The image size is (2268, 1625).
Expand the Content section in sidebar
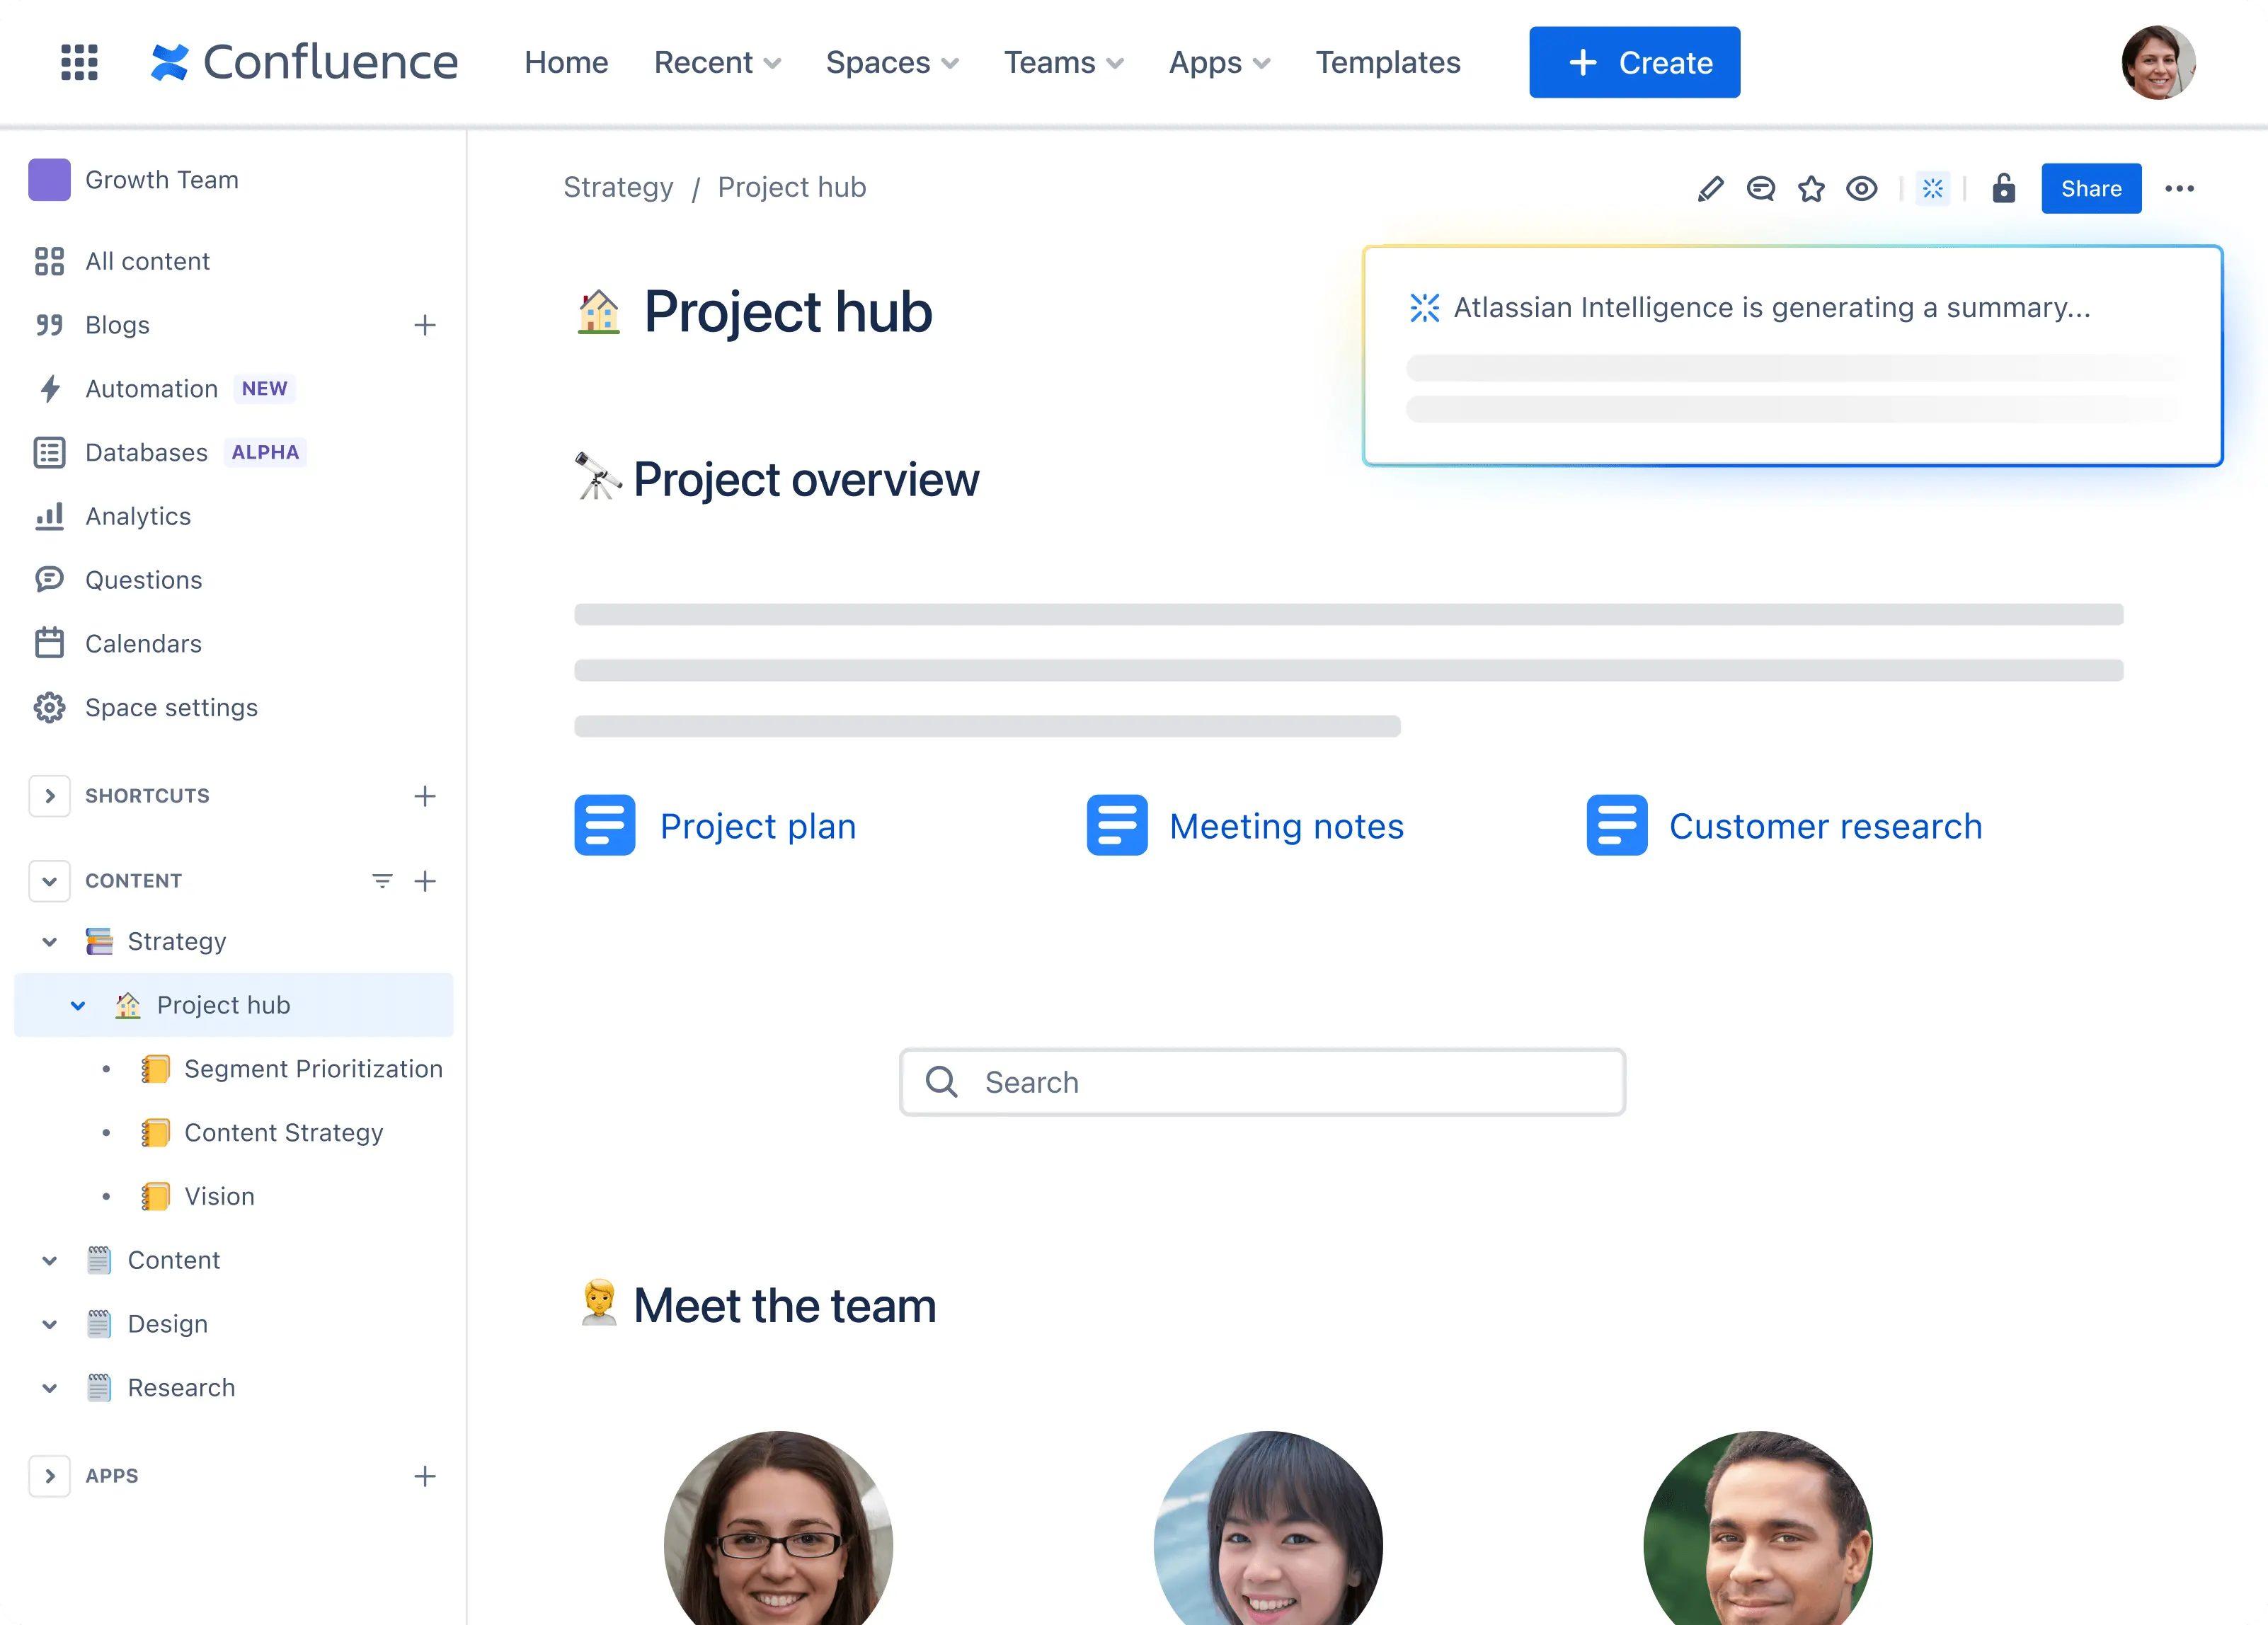(x=47, y=1259)
